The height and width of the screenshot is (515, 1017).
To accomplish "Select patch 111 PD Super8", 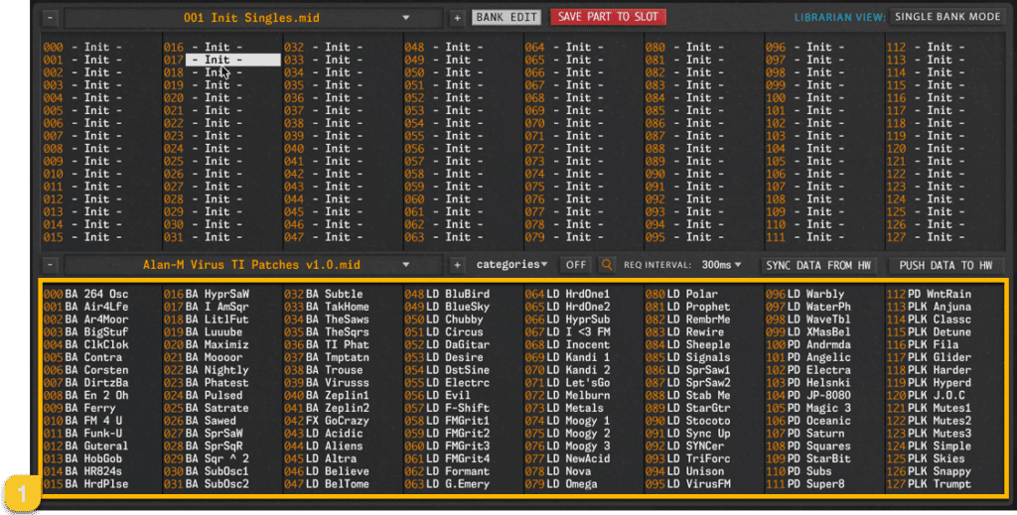I will 804,484.
